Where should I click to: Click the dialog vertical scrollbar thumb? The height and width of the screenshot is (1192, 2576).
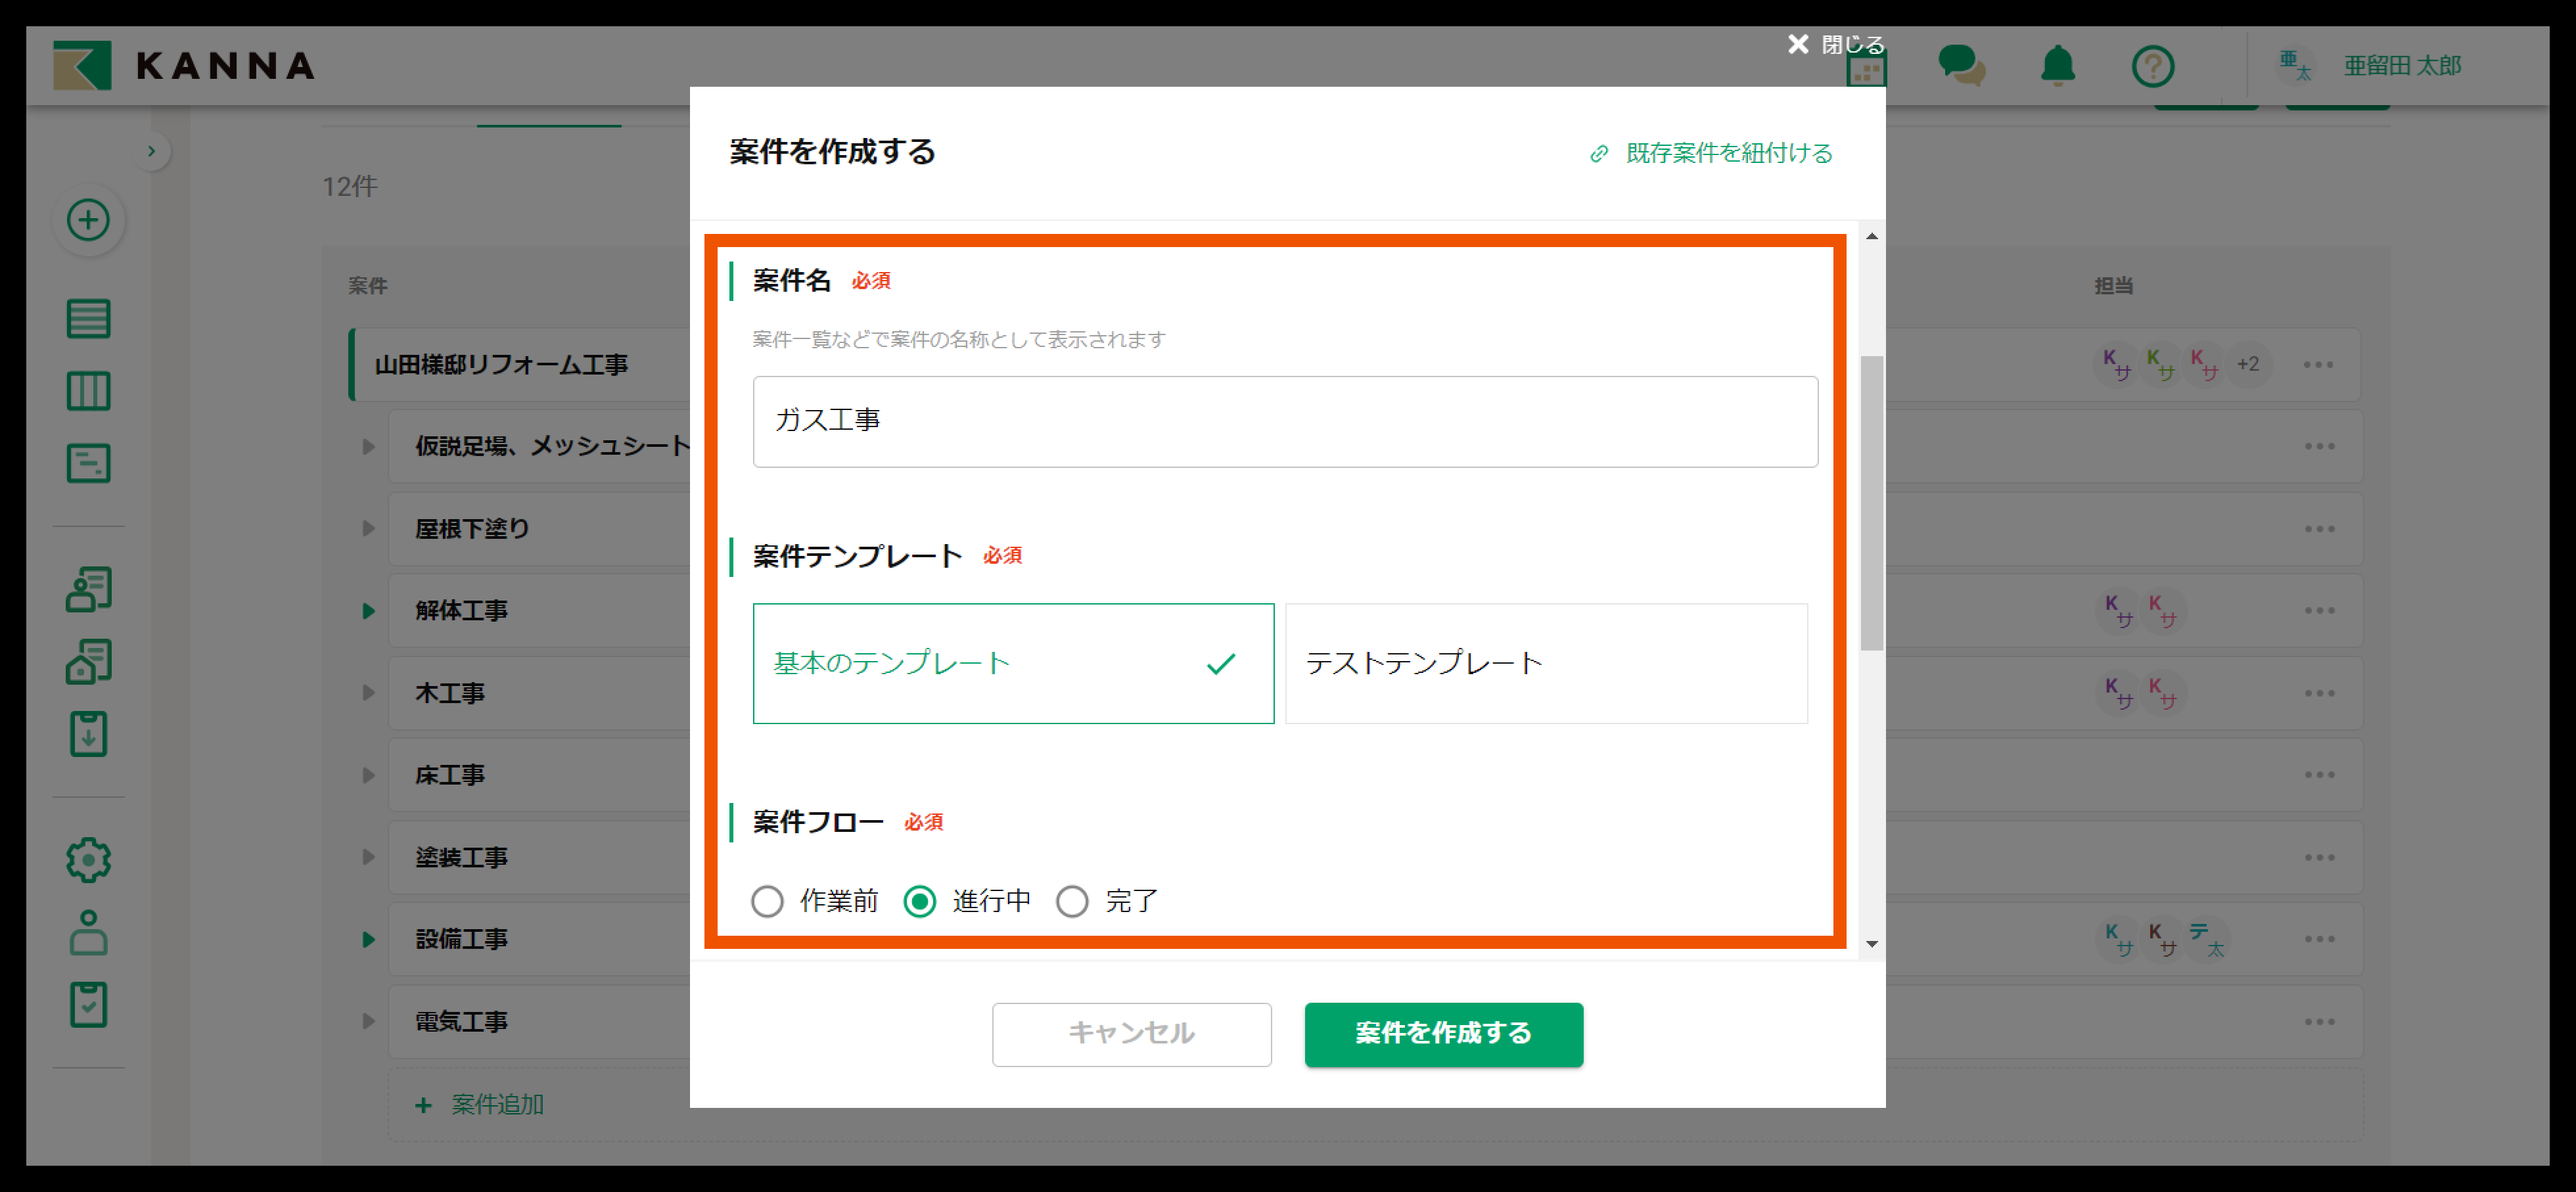click(1871, 502)
